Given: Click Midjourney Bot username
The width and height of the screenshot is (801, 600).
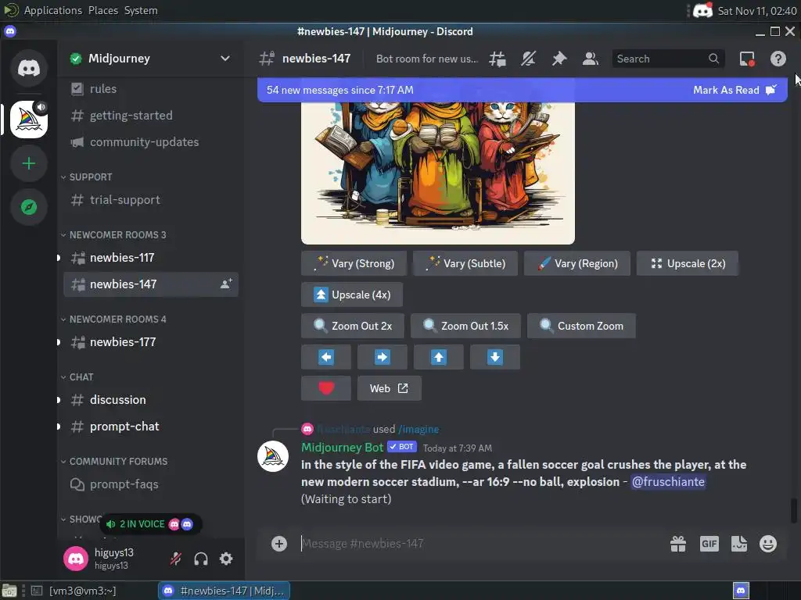Looking at the screenshot, I should pos(342,448).
